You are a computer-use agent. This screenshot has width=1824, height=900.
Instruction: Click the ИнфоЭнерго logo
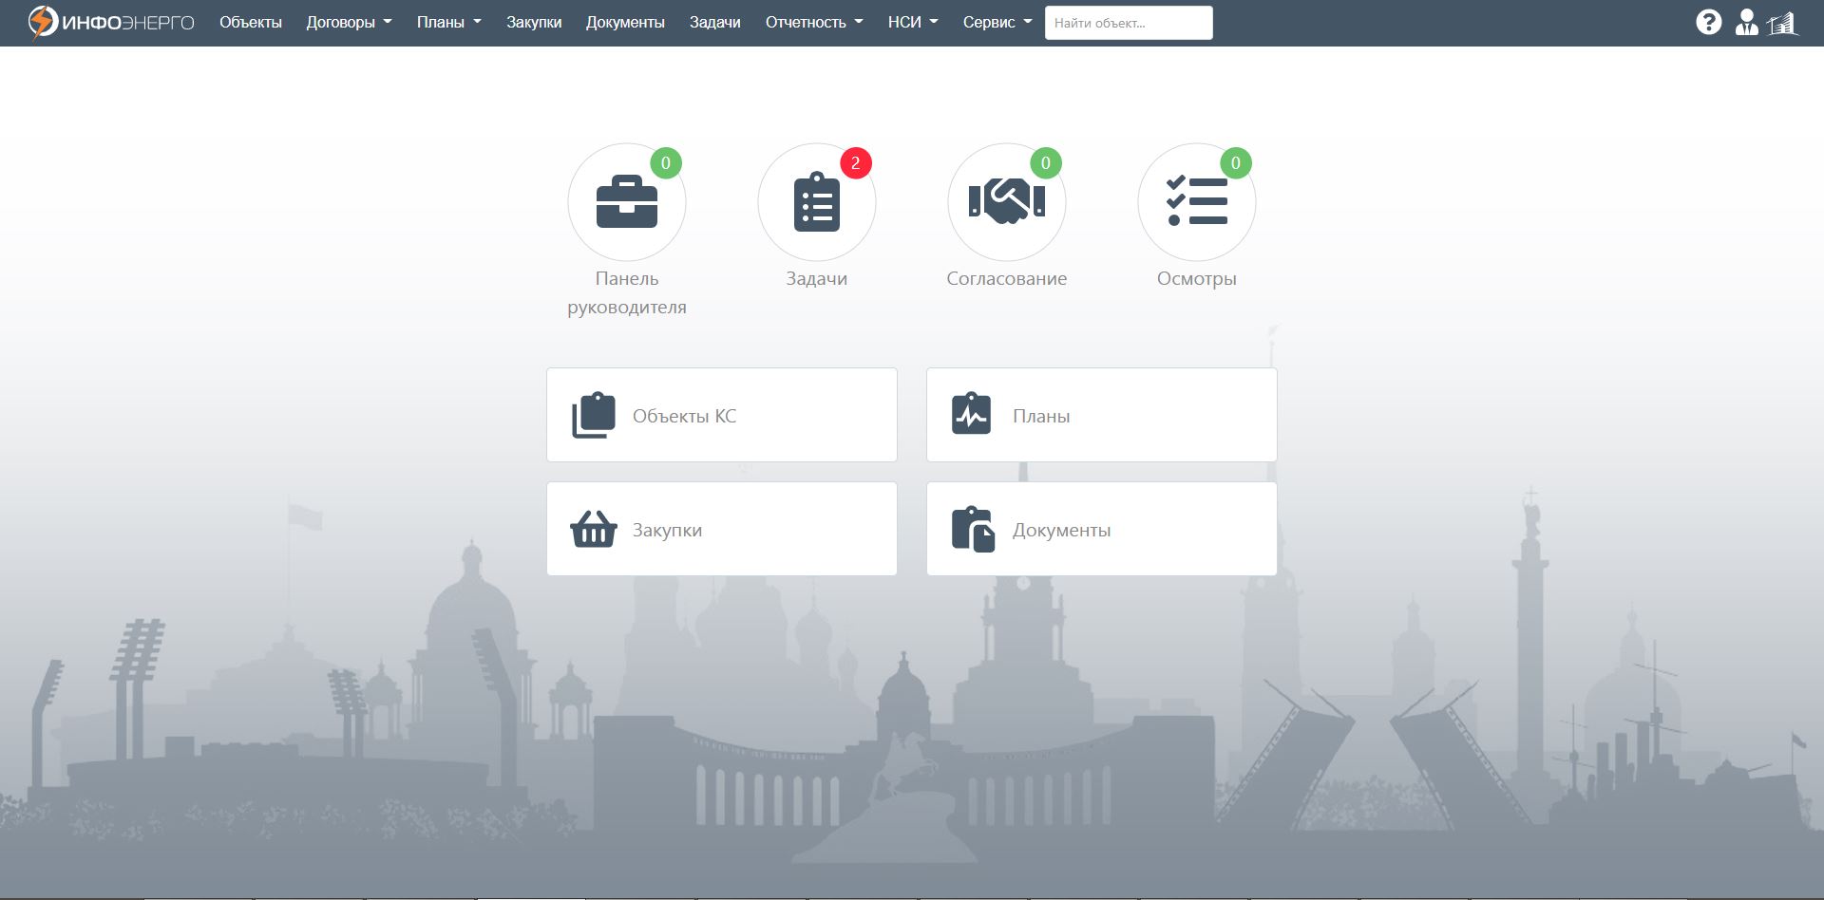[111, 23]
